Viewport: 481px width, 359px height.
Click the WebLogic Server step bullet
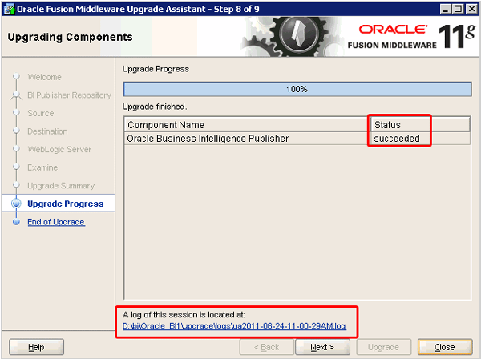(16, 149)
